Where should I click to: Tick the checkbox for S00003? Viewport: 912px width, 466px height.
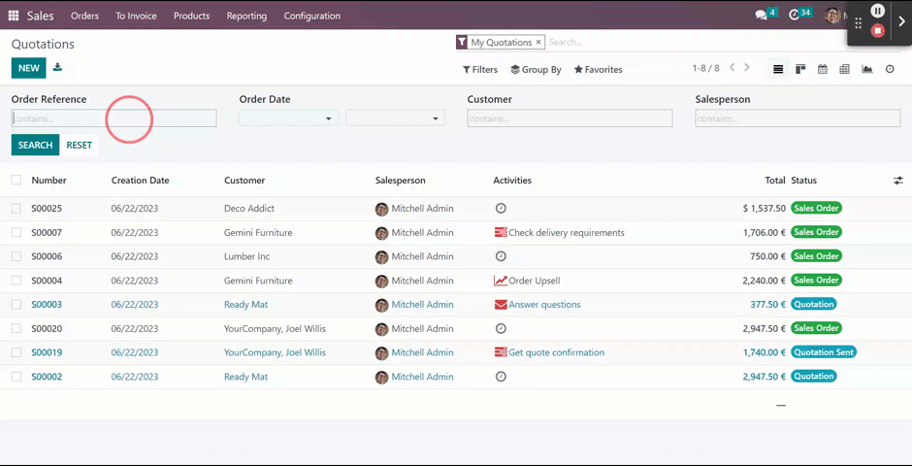16,304
